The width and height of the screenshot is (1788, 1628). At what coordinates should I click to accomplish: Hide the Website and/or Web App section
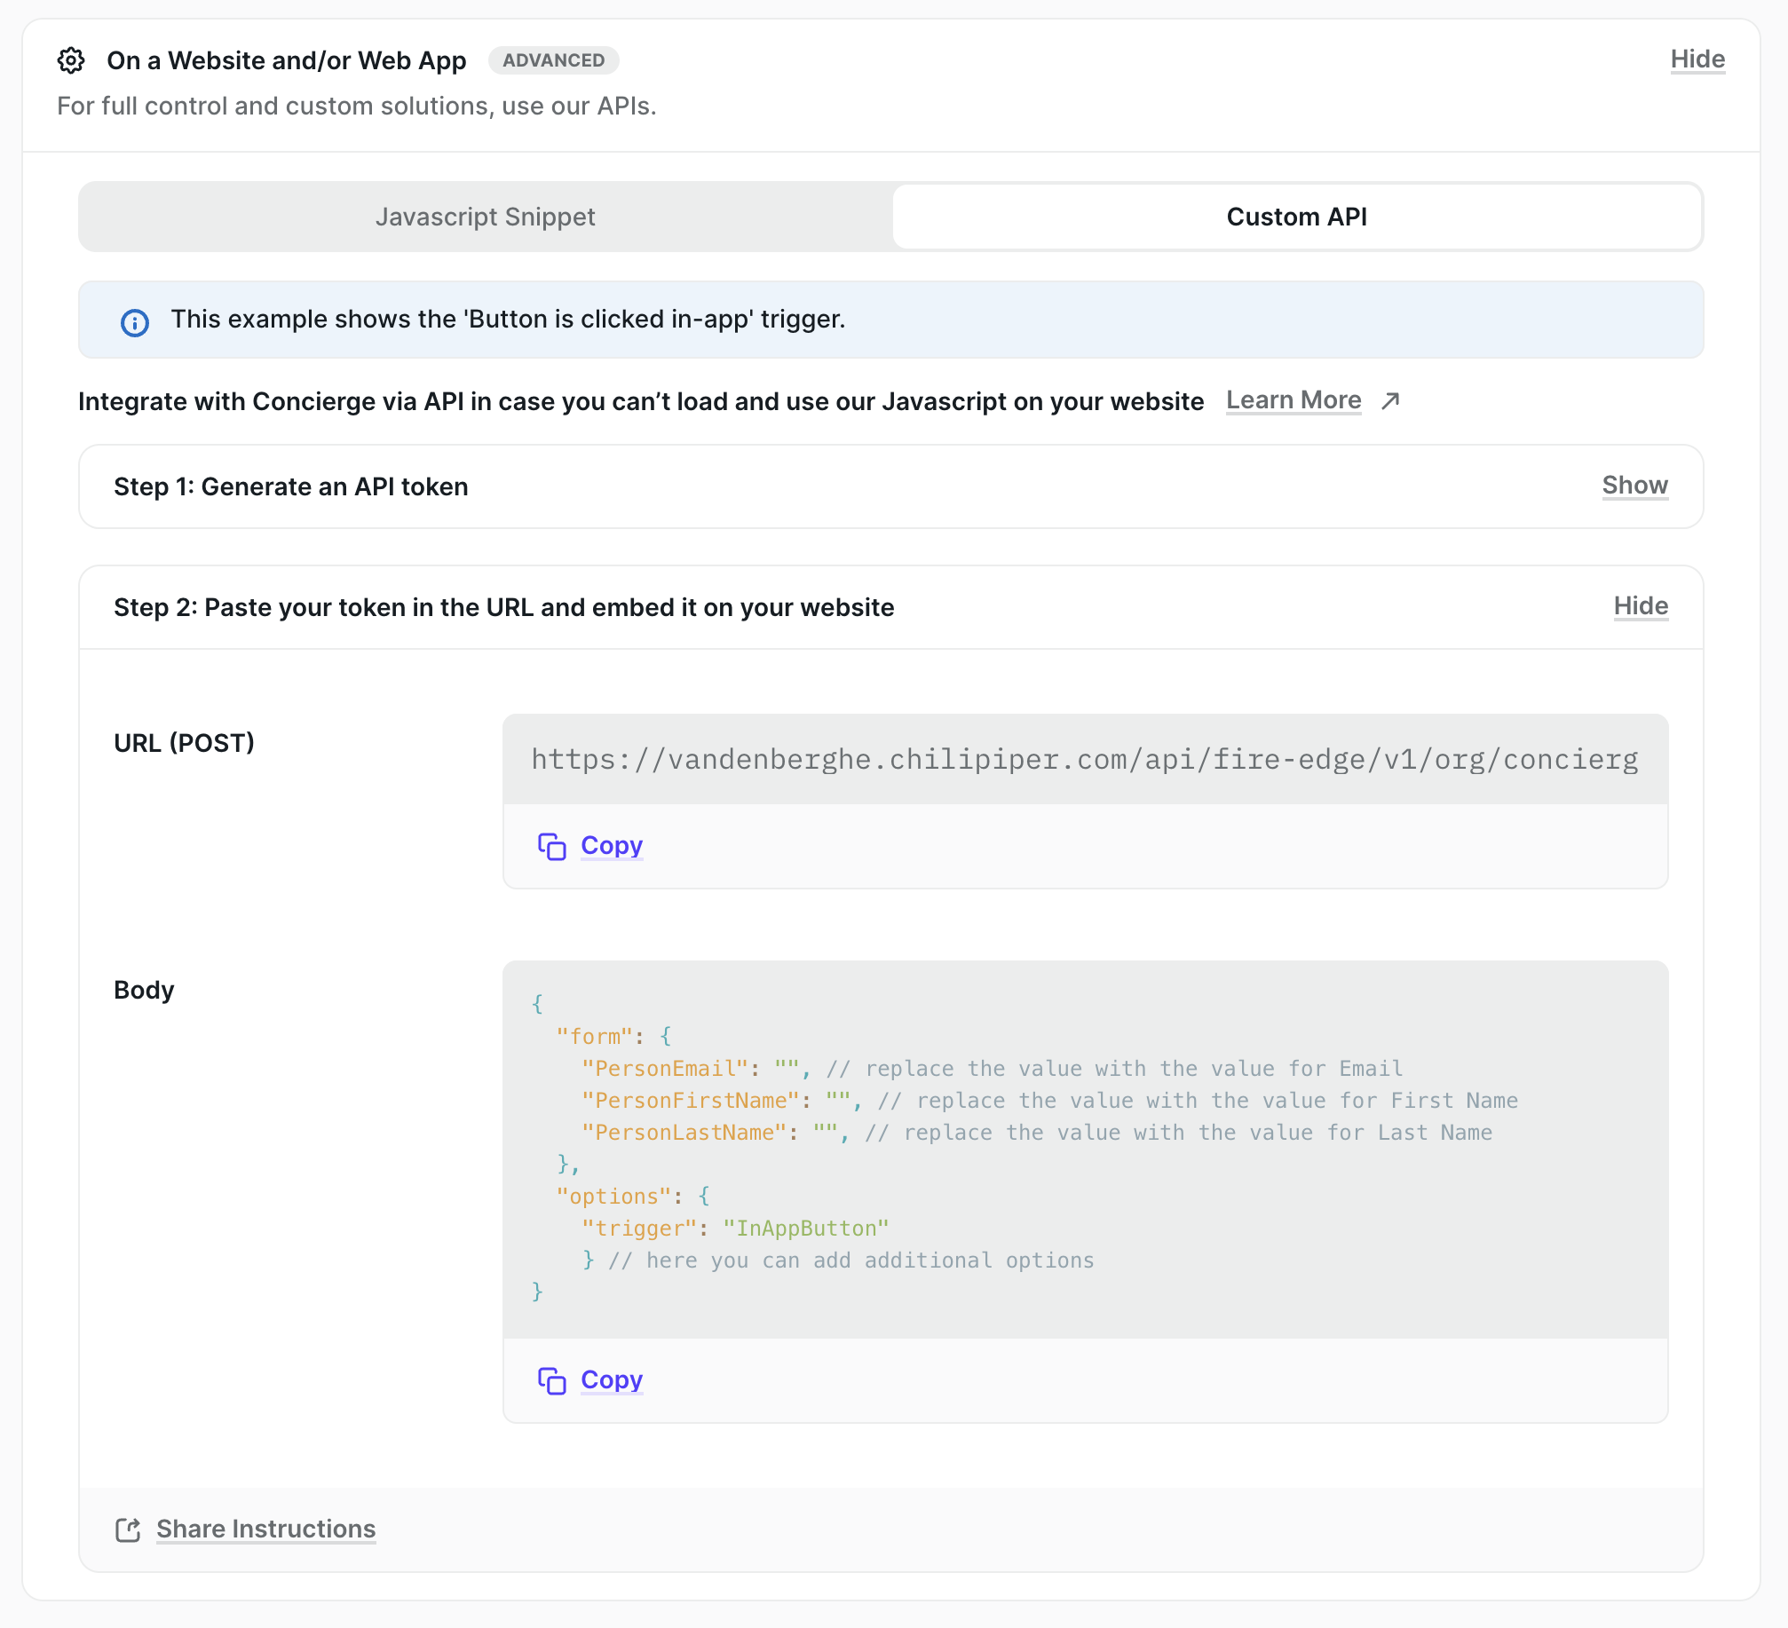coord(1697,59)
